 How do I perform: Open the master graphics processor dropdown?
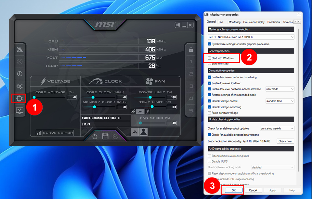coord(251,37)
